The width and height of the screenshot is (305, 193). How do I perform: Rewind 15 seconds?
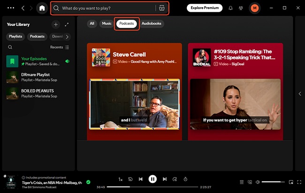(130, 179)
